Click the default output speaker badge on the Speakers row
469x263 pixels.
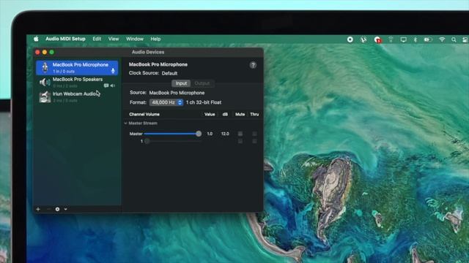tap(113, 85)
